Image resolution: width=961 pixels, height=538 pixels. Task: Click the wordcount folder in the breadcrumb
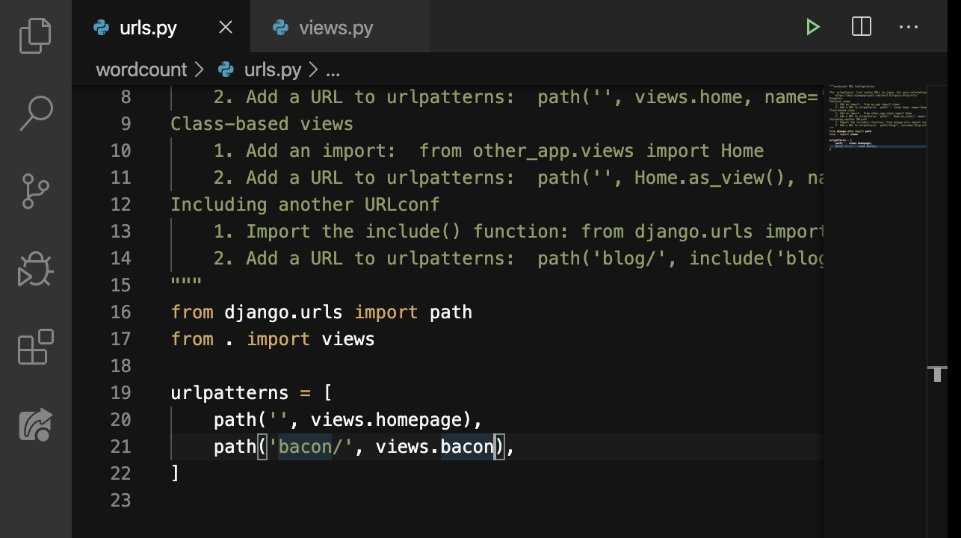(x=141, y=70)
